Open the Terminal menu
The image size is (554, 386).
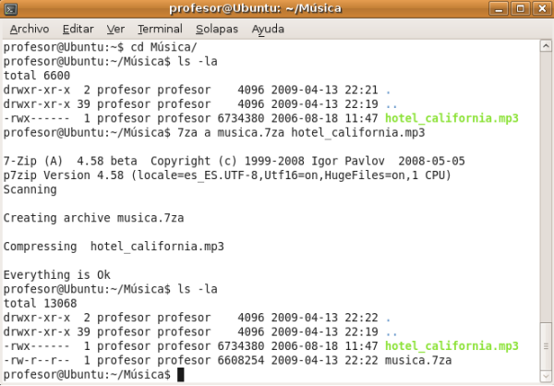point(160,29)
